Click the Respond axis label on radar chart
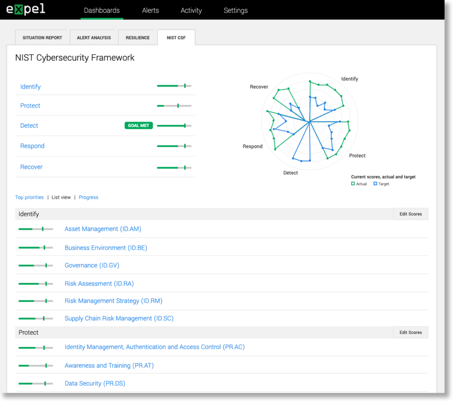This screenshot has width=455, height=403. 252,146
